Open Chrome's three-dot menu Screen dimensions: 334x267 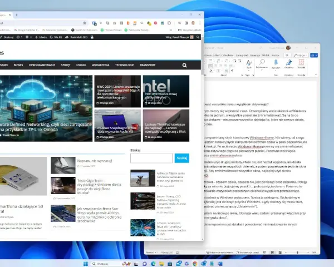pos(200,23)
